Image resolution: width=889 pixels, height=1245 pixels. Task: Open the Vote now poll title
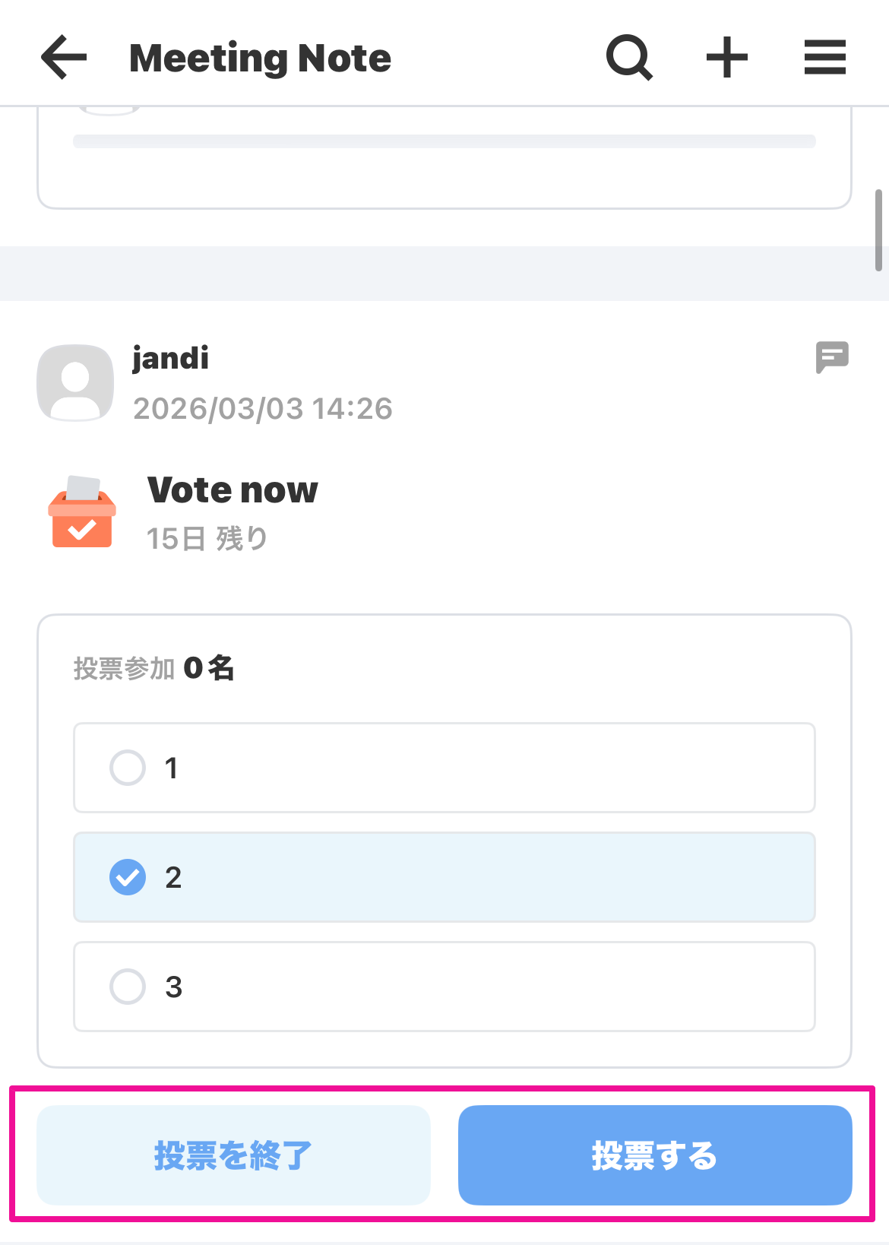pyautogui.click(x=233, y=490)
